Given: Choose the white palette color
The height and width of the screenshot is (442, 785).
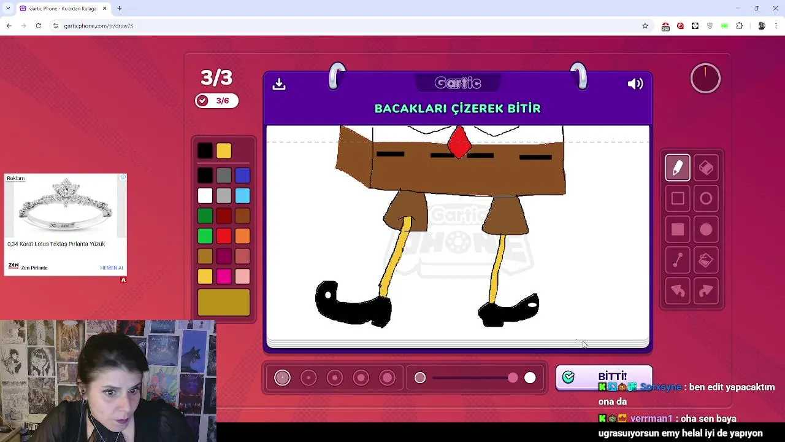Looking at the screenshot, I should pyautogui.click(x=205, y=196).
